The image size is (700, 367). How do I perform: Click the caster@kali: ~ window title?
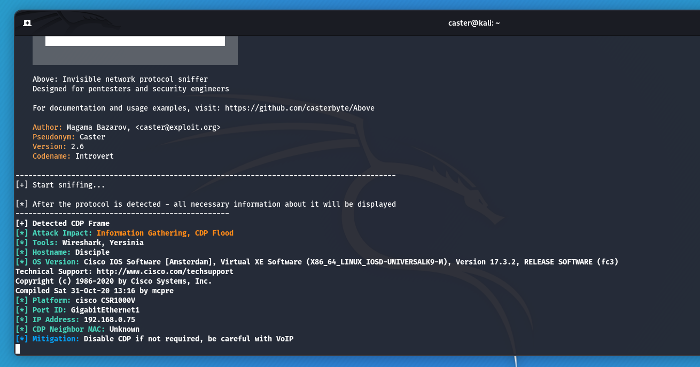pyautogui.click(x=474, y=23)
